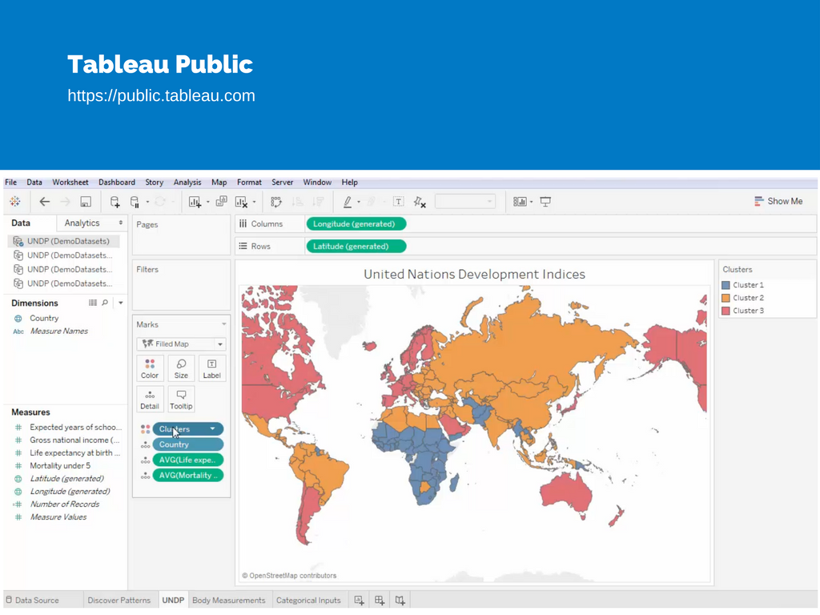820x615 pixels.
Task: Click the Clear Sheet icon
Action: [x=241, y=202]
